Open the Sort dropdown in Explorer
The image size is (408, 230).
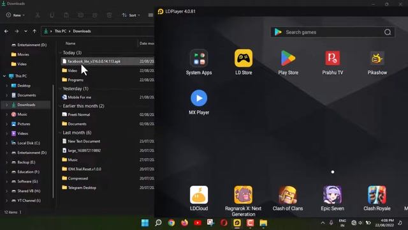(131, 15)
